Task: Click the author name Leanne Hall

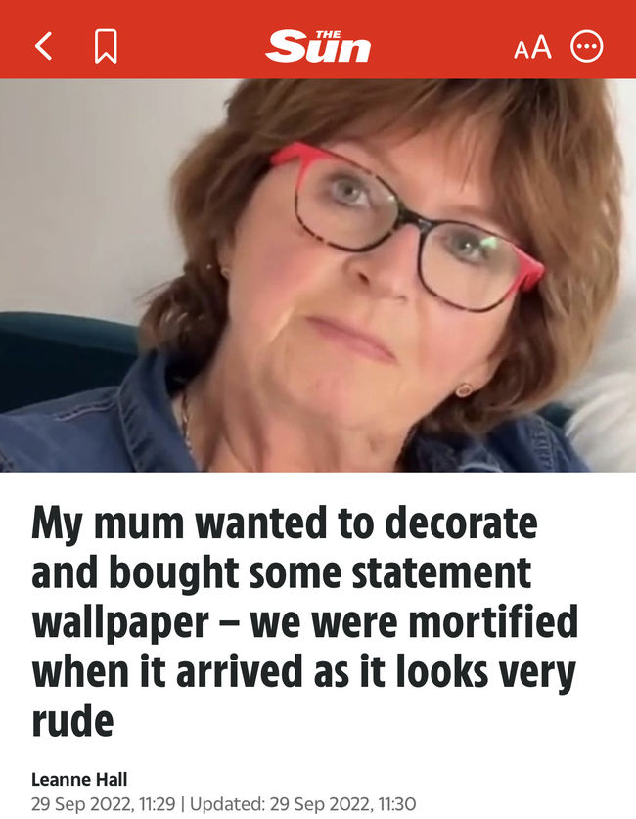Action: 79,779
